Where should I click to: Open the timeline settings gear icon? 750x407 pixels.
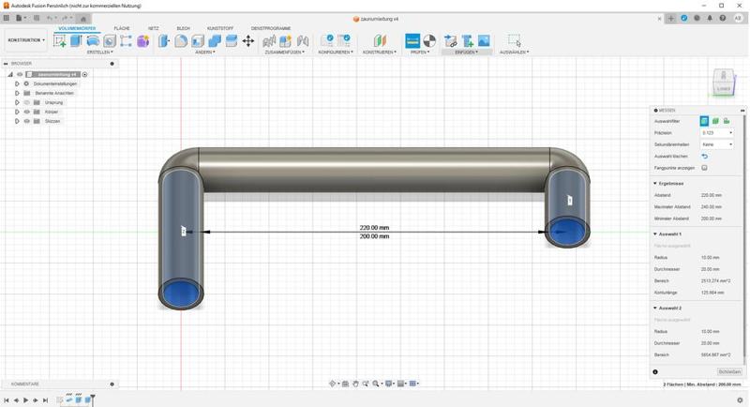[740, 400]
